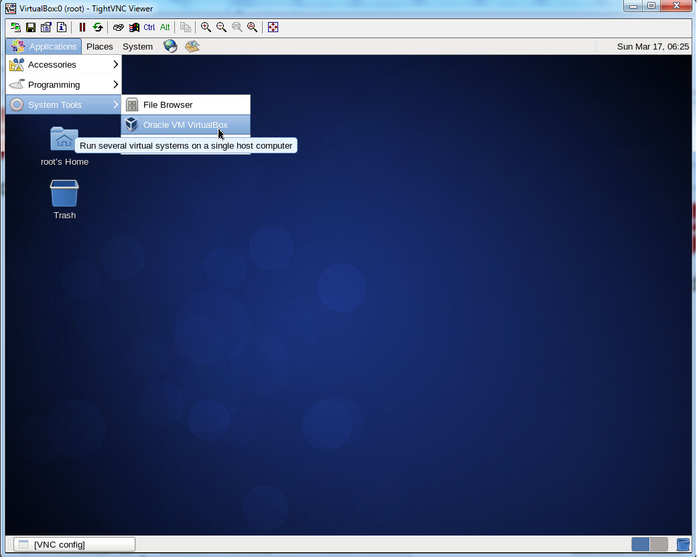Show connection info using the toolbar icon
Screen dimensions: 697x557
[61, 27]
